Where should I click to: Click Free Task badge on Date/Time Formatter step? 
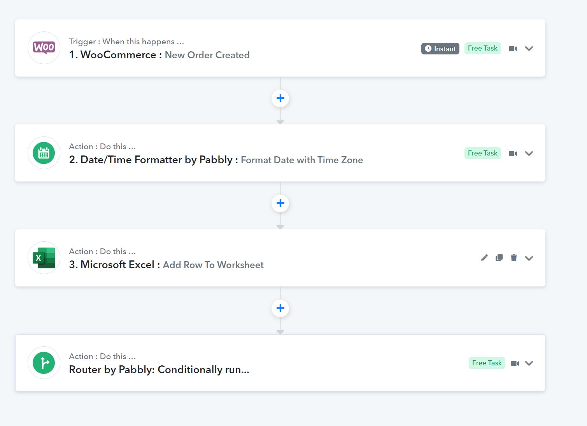pyautogui.click(x=483, y=153)
